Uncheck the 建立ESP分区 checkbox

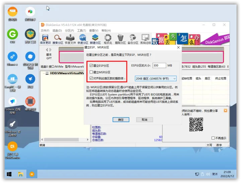91,65
